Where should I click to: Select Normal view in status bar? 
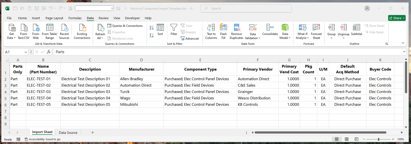336,139
